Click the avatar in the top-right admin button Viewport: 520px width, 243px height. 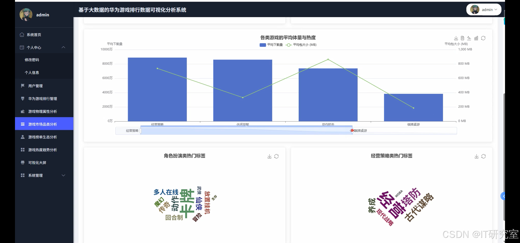point(475,10)
